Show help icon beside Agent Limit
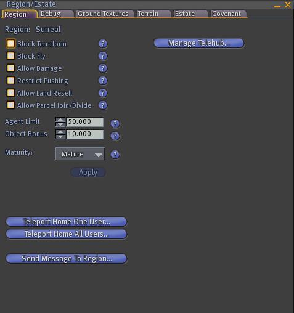This screenshot has width=294, height=313. (x=115, y=124)
